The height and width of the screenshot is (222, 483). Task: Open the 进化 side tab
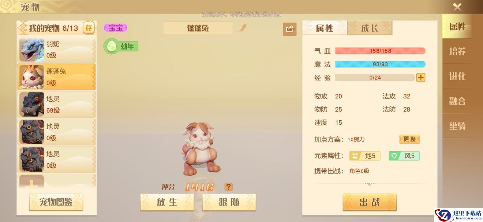457,76
